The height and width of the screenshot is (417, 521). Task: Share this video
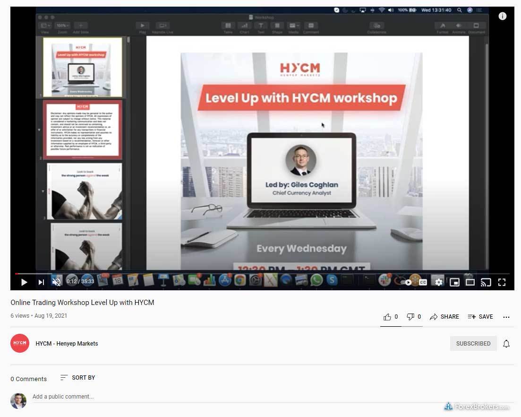444,317
